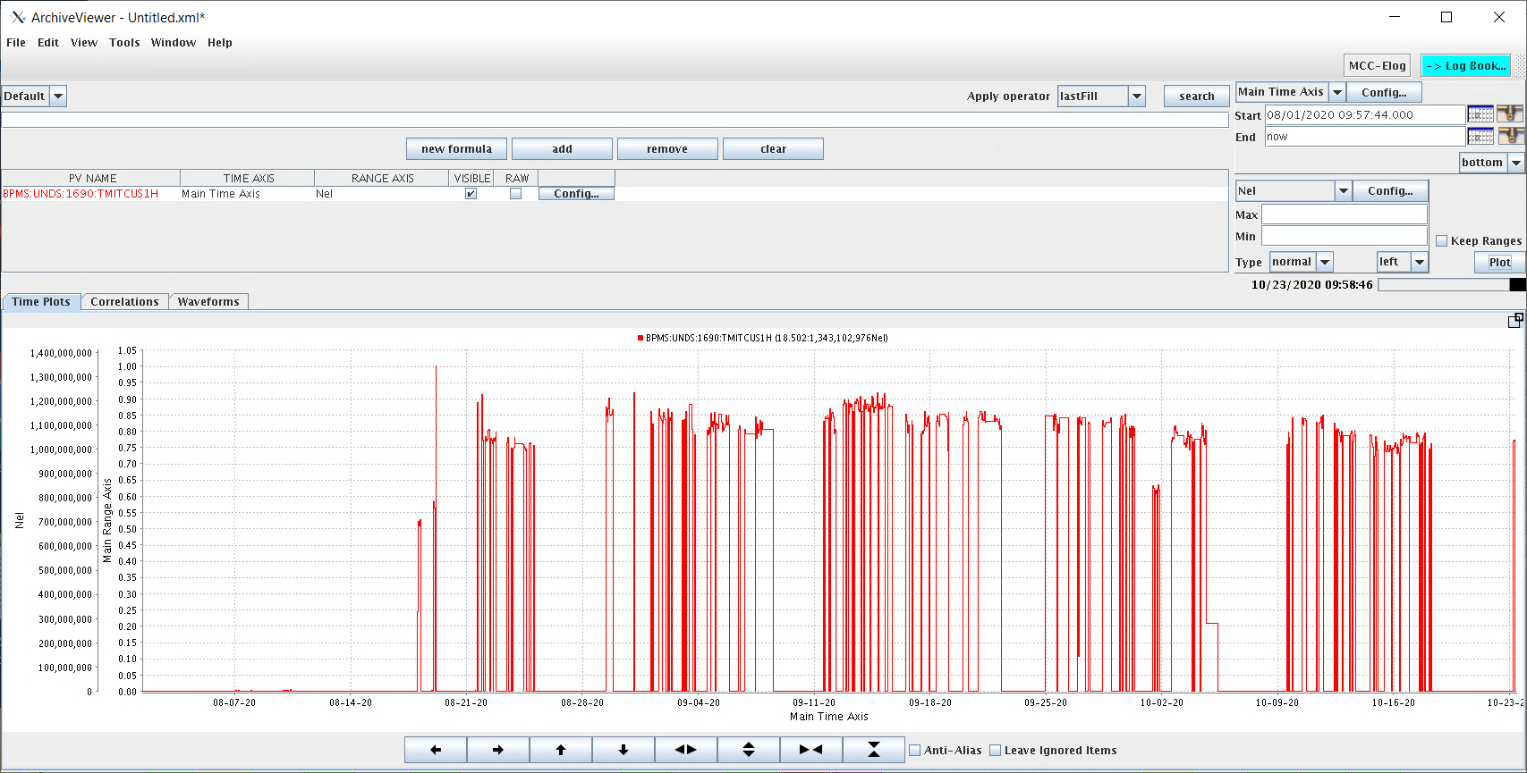Click the right arrow pan button
Viewport: 1527px width, 773px height.
[498, 750]
